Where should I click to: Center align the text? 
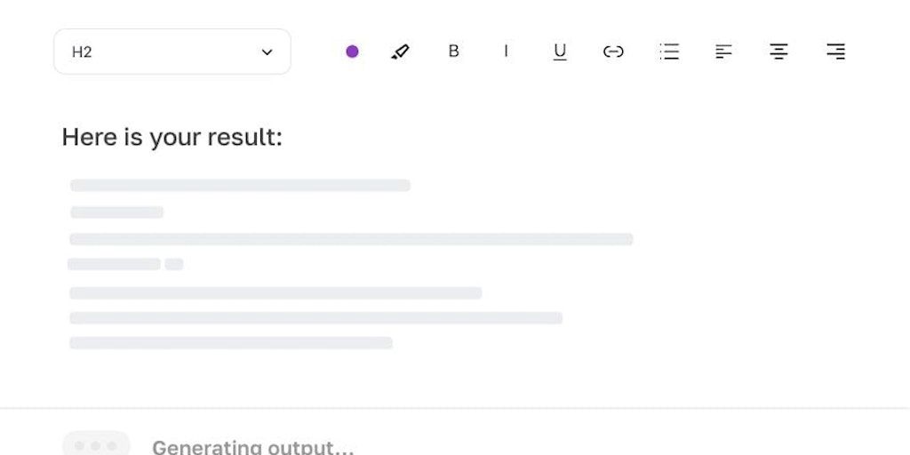(778, 52)
